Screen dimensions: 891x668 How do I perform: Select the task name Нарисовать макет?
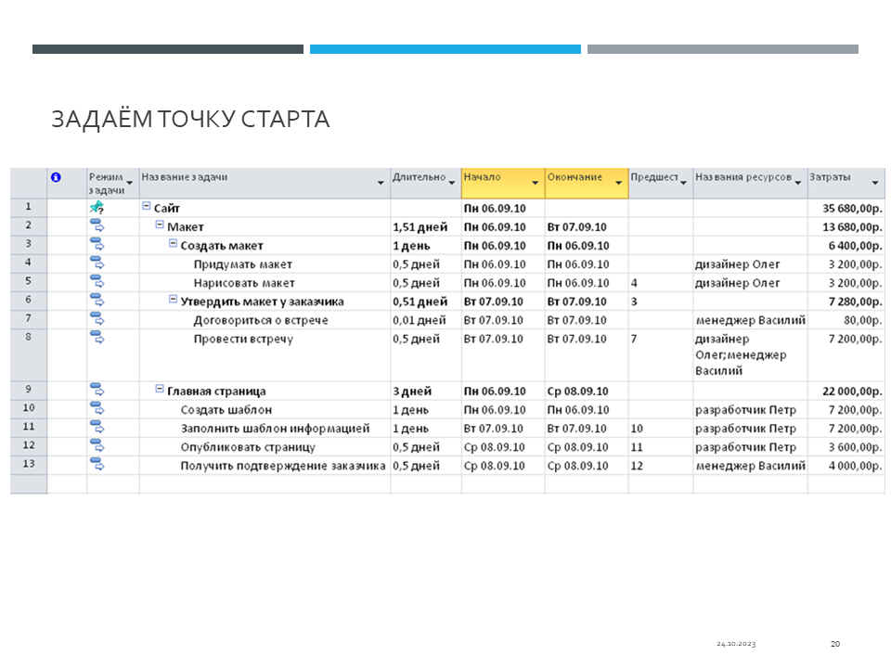click(244, 283)
